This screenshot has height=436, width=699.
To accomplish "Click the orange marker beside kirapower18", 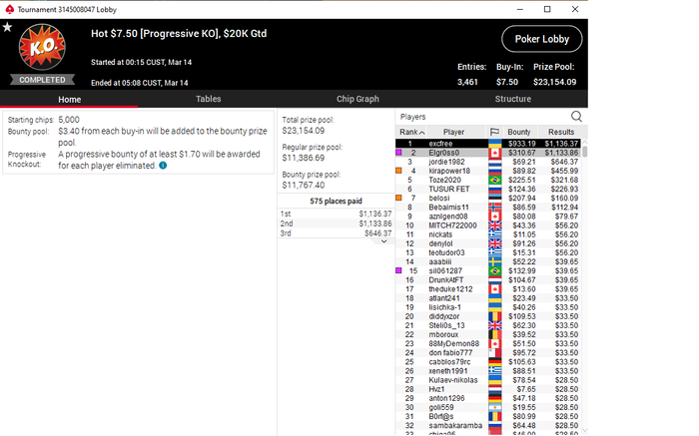I will (x=399, y=171).
